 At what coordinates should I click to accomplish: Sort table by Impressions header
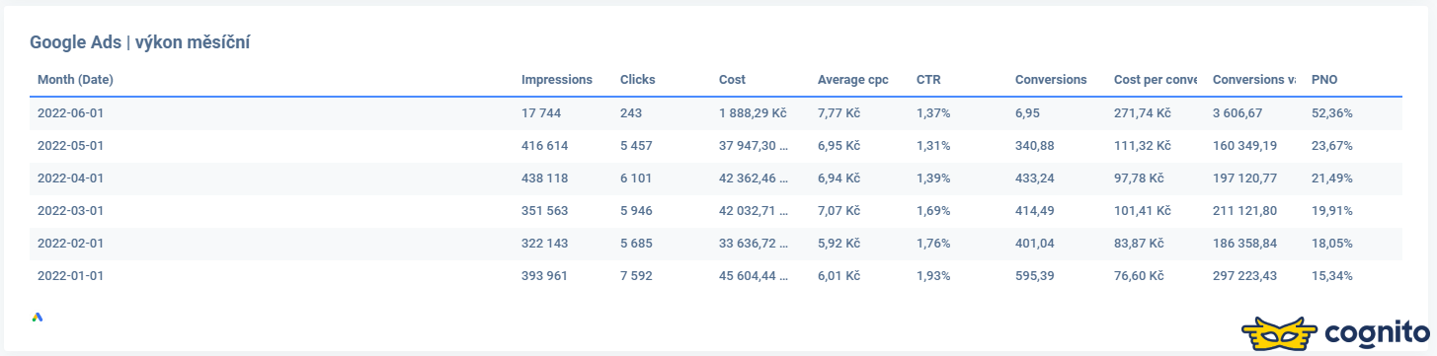557,80
